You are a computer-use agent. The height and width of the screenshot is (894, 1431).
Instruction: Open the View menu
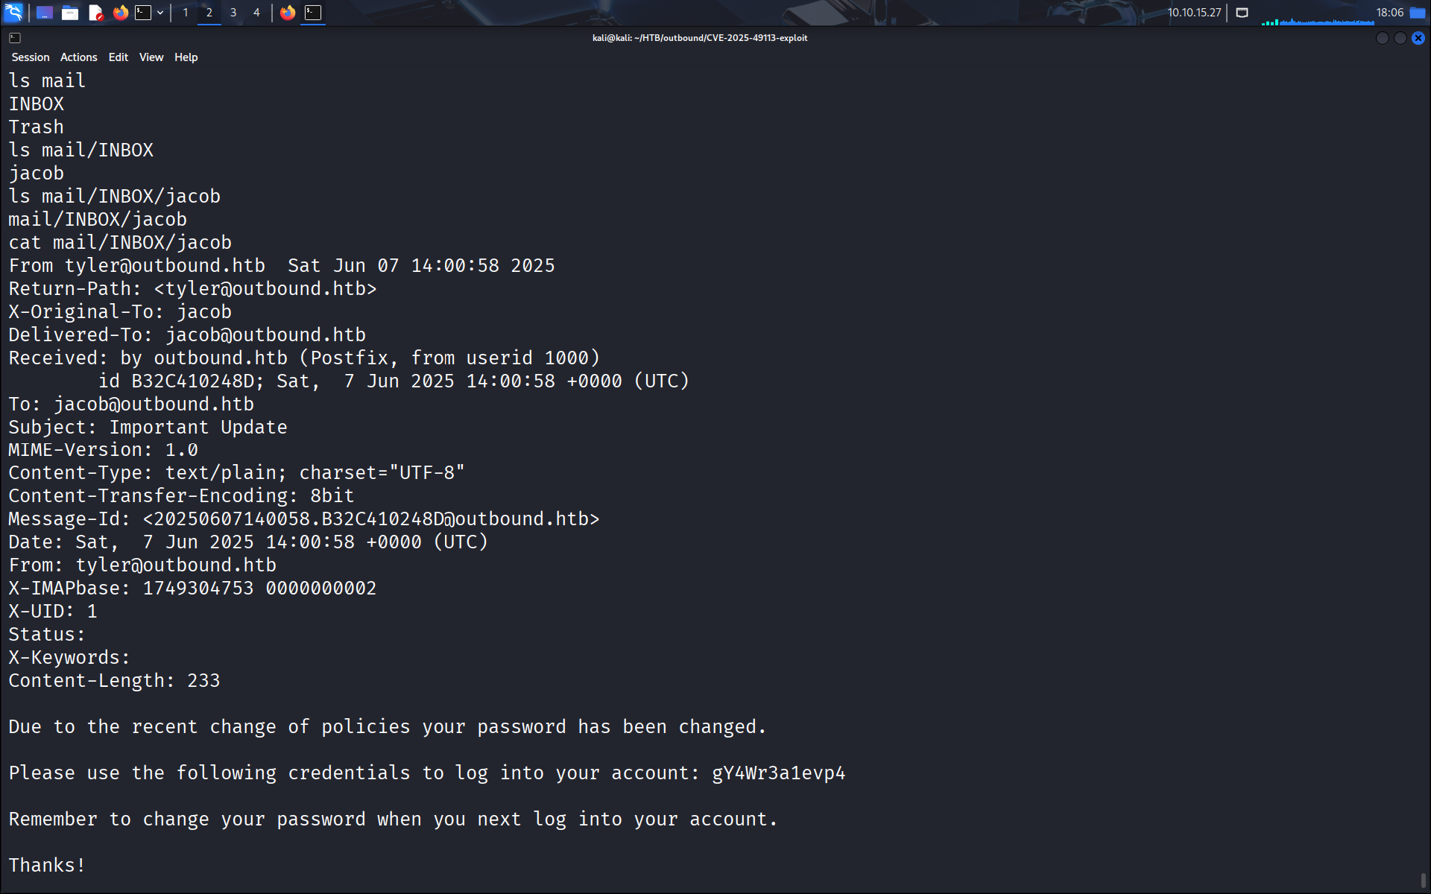pos(151,57)
